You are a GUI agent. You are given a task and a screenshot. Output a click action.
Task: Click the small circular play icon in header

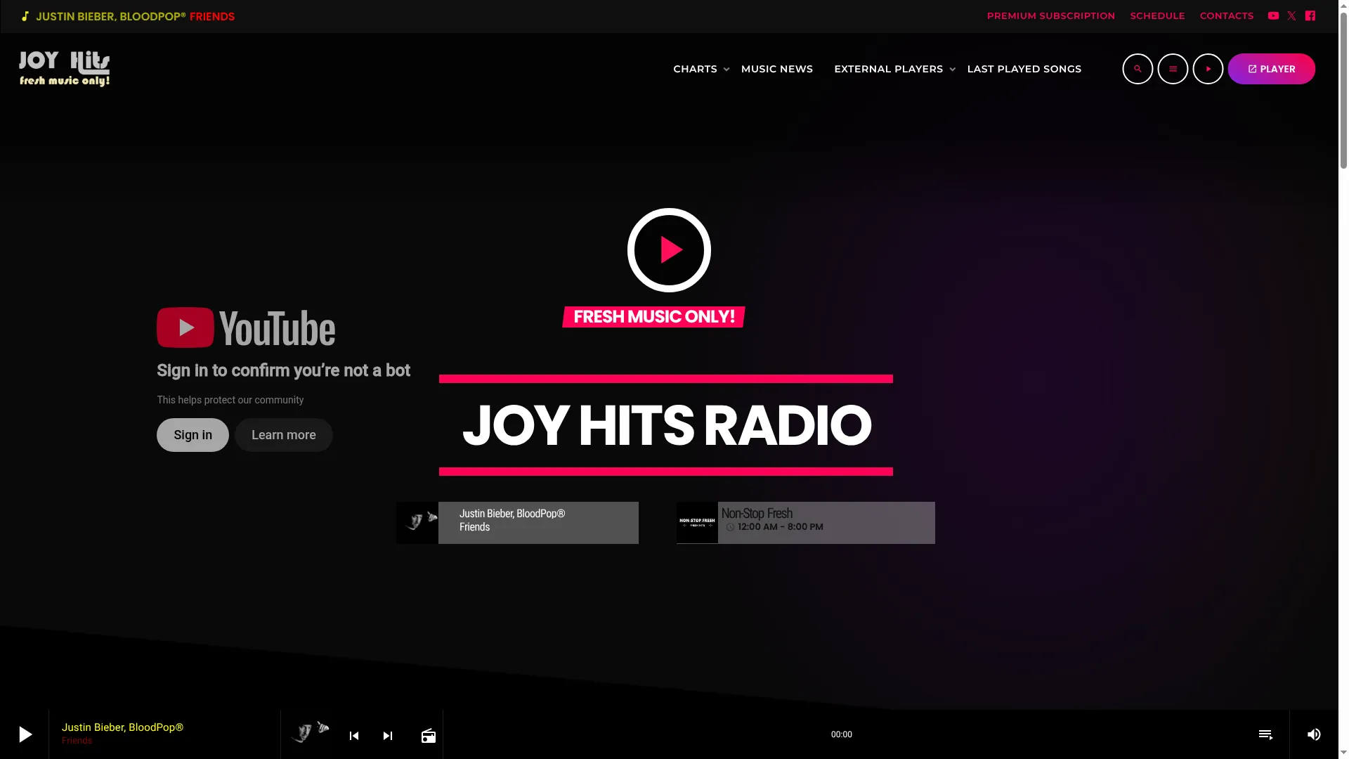(1208, 69)
